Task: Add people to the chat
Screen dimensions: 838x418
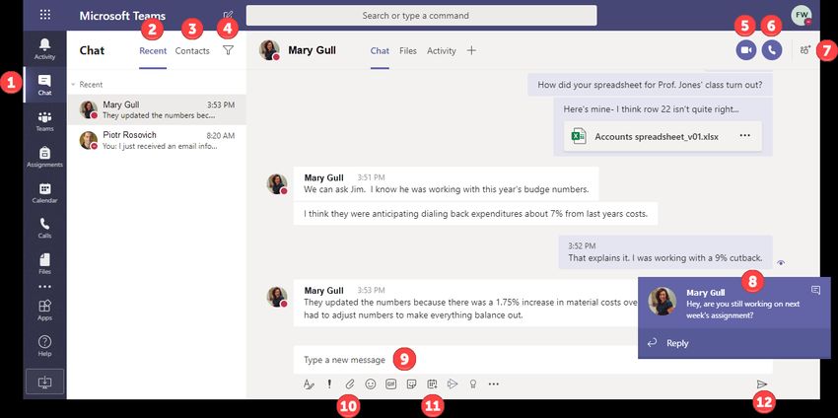Action: point(805,49)
